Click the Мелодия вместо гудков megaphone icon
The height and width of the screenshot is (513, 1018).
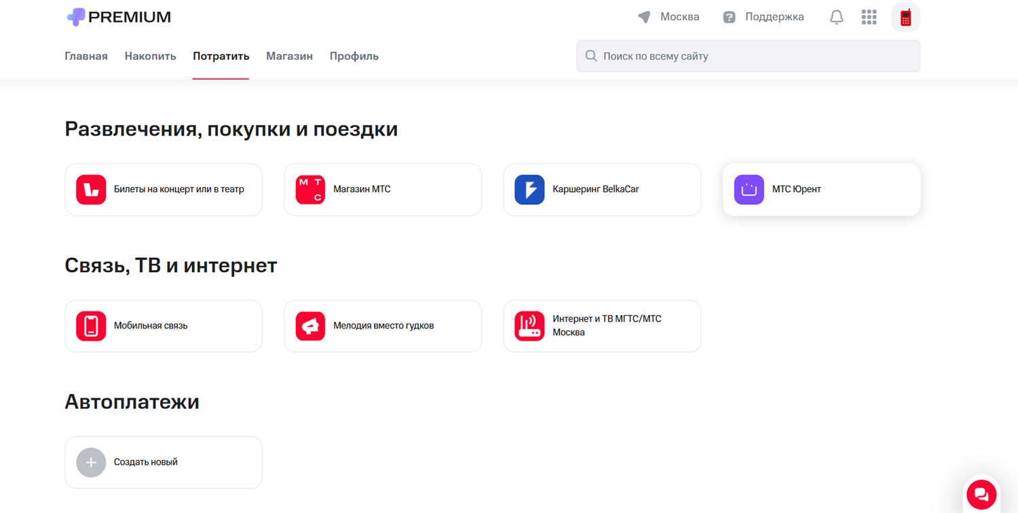(310, 326)
